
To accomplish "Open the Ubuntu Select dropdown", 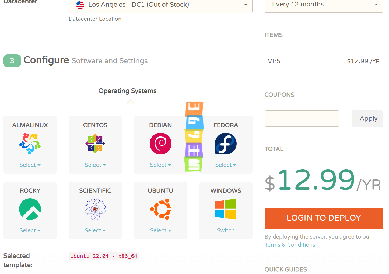I will pyautogui.click(x=160, y=230).
